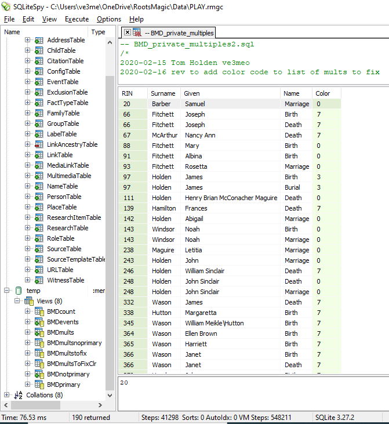Click the BMDcount view icon
Screen dimensions: 389x424
(x=39, y=312)
